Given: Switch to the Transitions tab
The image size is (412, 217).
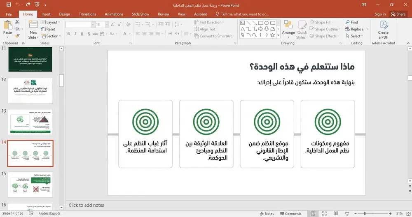Looking at the screenshot, I should [x=87, y=14].
